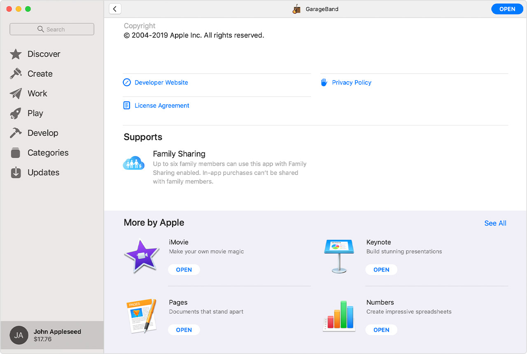Screen dimensions: 527x354
Task: Focus the Search field
Action: (52, 29)
